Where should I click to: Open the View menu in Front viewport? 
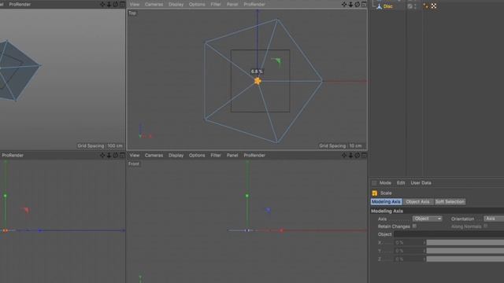click(x=135, y=156)
